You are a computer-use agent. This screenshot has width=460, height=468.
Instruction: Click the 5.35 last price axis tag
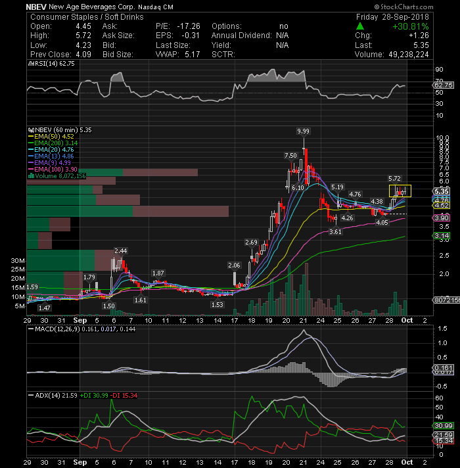441,192
